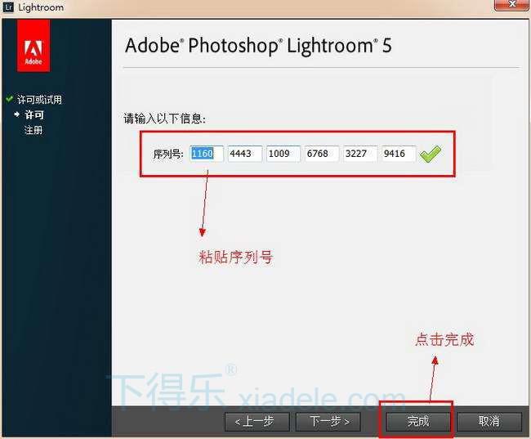Select the 许可或试用 step in sidebar
This screenshot has width=531, height=439.
39,100
